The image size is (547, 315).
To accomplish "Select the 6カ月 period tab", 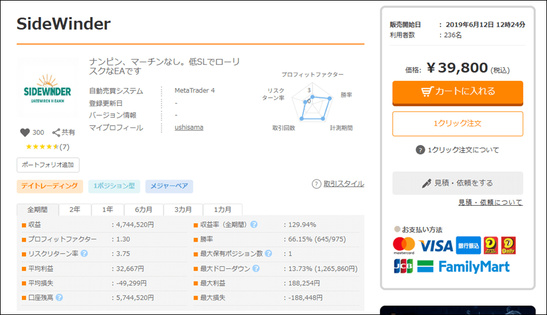I will (143, 209).
